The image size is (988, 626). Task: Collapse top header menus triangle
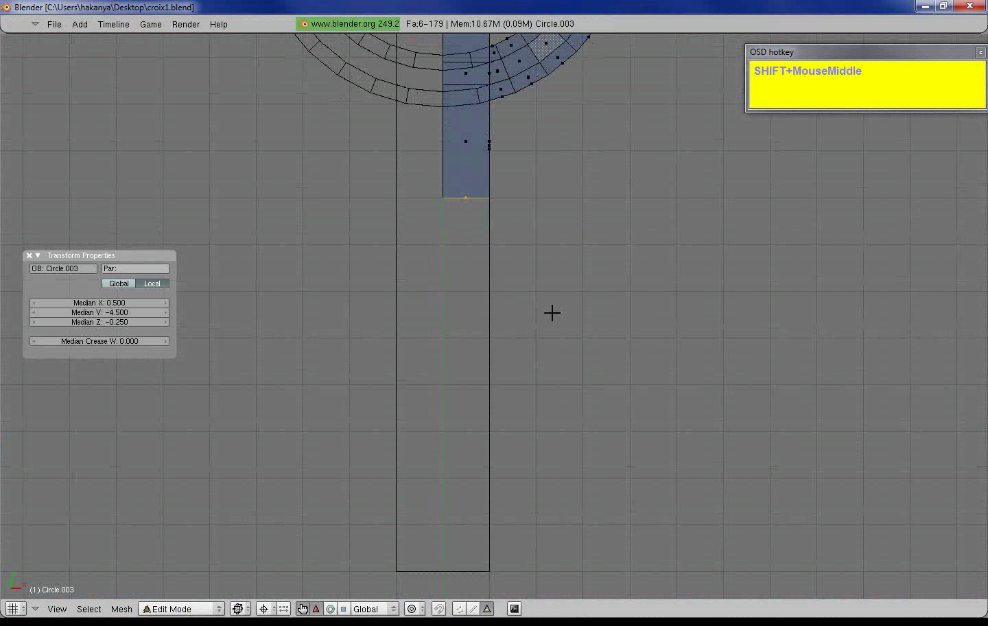[35, 24]
